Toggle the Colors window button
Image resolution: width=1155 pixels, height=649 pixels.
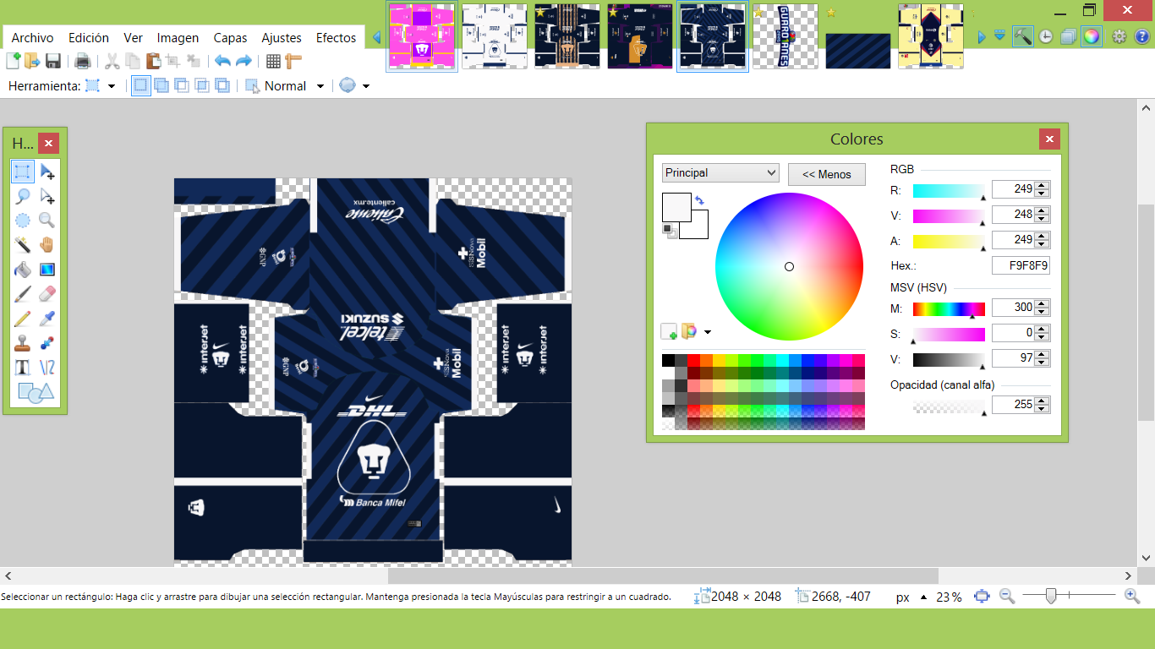coord(1092,36)
